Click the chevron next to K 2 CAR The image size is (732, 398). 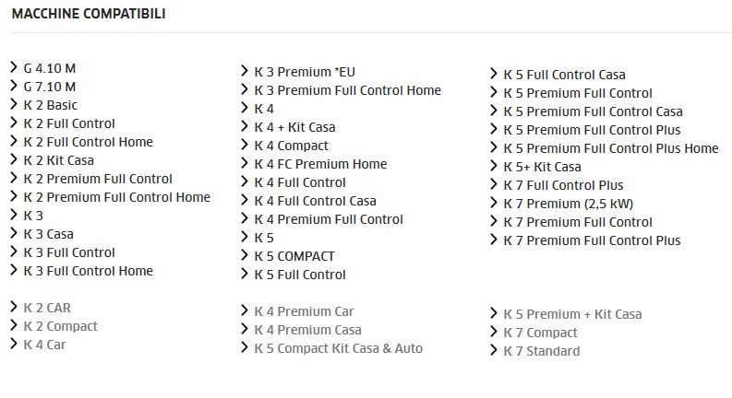[x=14, y=307]
